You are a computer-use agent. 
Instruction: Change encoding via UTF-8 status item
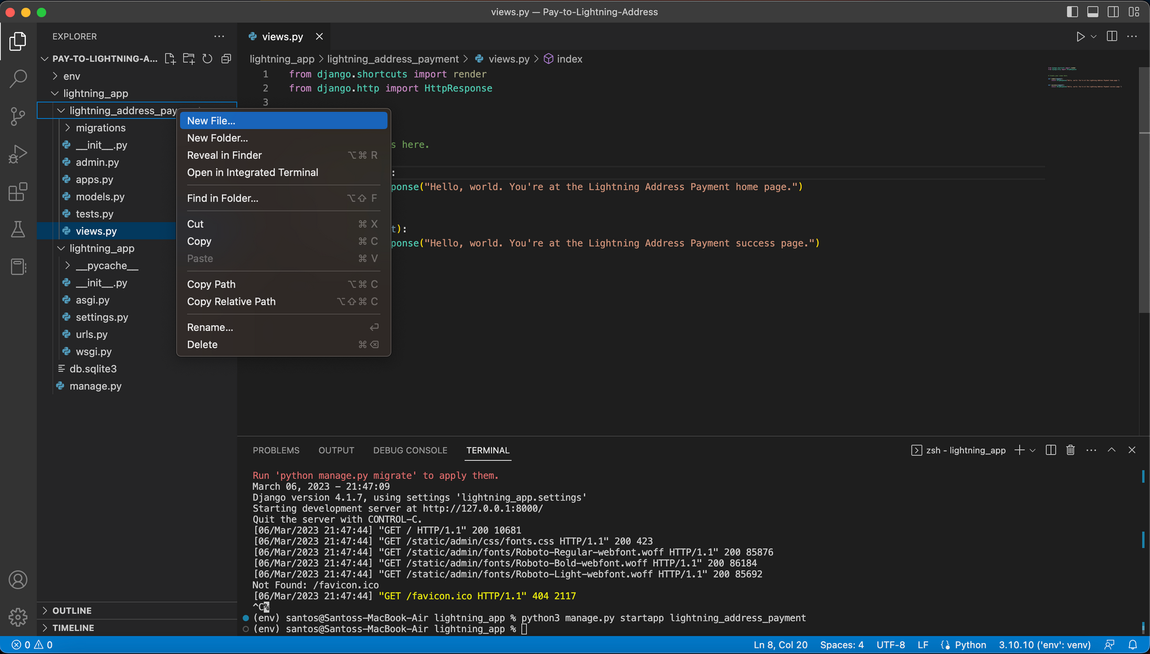pyautogui.click(x=891, y=645)
